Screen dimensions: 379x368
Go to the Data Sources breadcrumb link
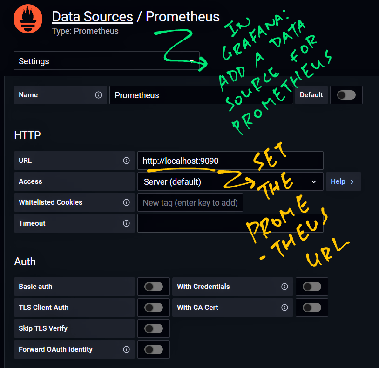(x=92, y=17)
